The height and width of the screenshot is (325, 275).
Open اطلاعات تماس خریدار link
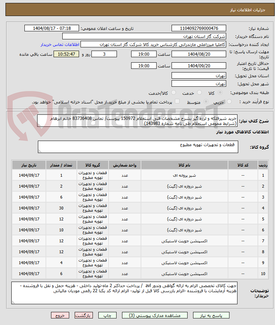tap(60, 45)
